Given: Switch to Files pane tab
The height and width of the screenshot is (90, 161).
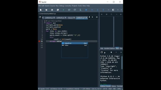Looking at the screenshot, I should [121, 48].
